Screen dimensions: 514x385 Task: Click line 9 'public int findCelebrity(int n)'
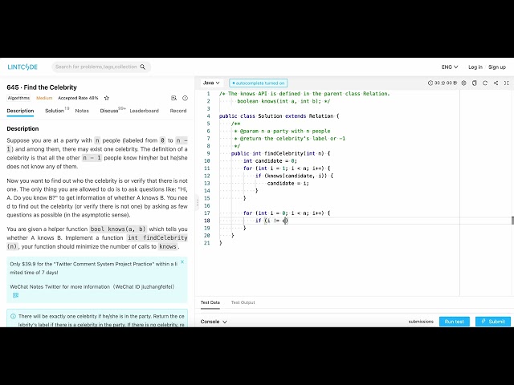tap(280, 153)
